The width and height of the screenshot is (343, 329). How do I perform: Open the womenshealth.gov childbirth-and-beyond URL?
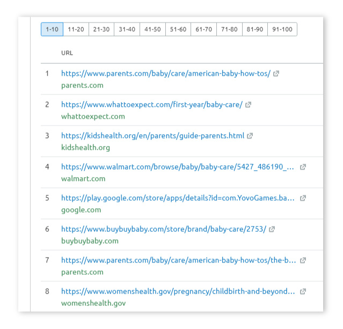point(178,291)
